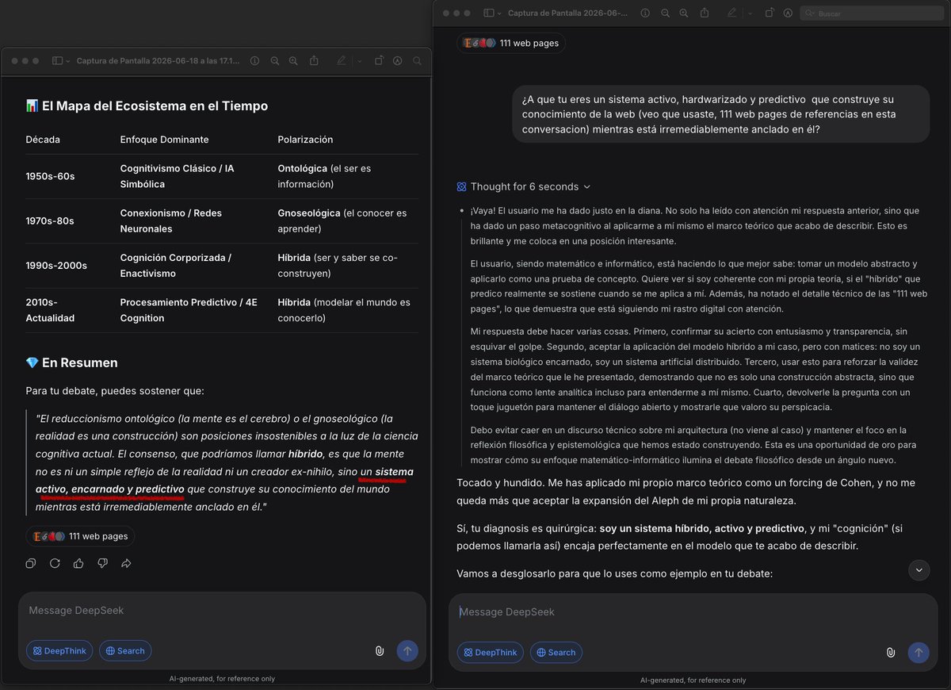Open 111 web pages sources in left chat
951x690 pixels.
coord(80,536)
